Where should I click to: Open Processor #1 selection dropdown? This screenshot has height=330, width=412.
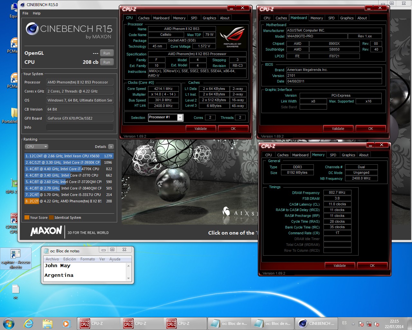(x=180, y=118)
